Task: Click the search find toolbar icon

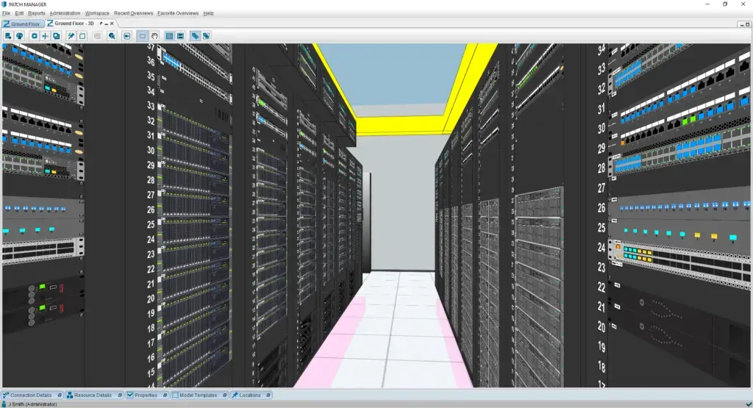Action: tap(112, 35)
